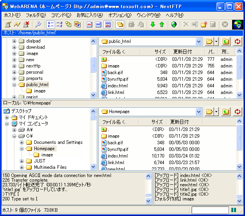
Task: Click the rename toolbar icon
Action: click(x=195, y=25)
